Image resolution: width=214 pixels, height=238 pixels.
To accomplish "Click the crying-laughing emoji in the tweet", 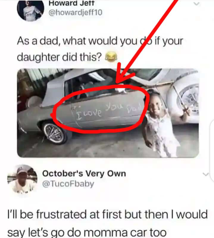I will pyautogui.click(x=111, y=57).
